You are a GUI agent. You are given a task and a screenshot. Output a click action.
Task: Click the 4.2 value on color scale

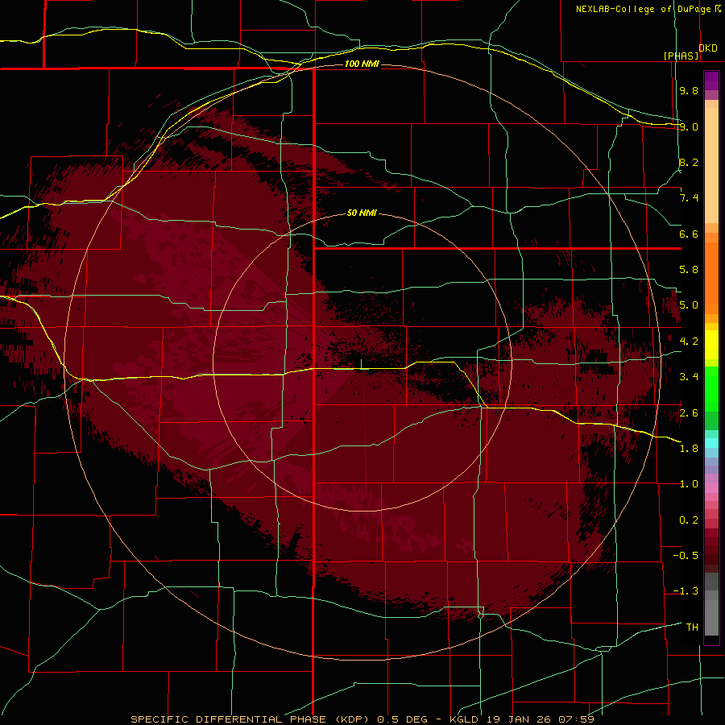coord(689,342)
